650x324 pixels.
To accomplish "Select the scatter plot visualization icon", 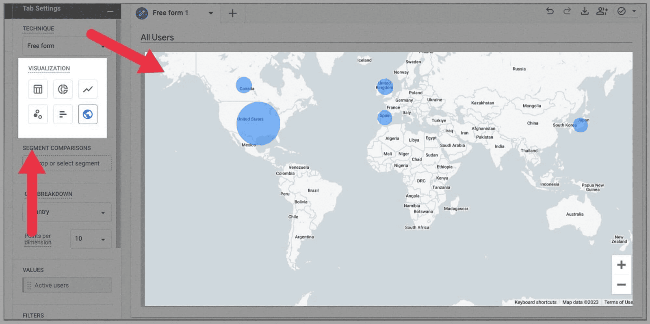I will (38, 114).
